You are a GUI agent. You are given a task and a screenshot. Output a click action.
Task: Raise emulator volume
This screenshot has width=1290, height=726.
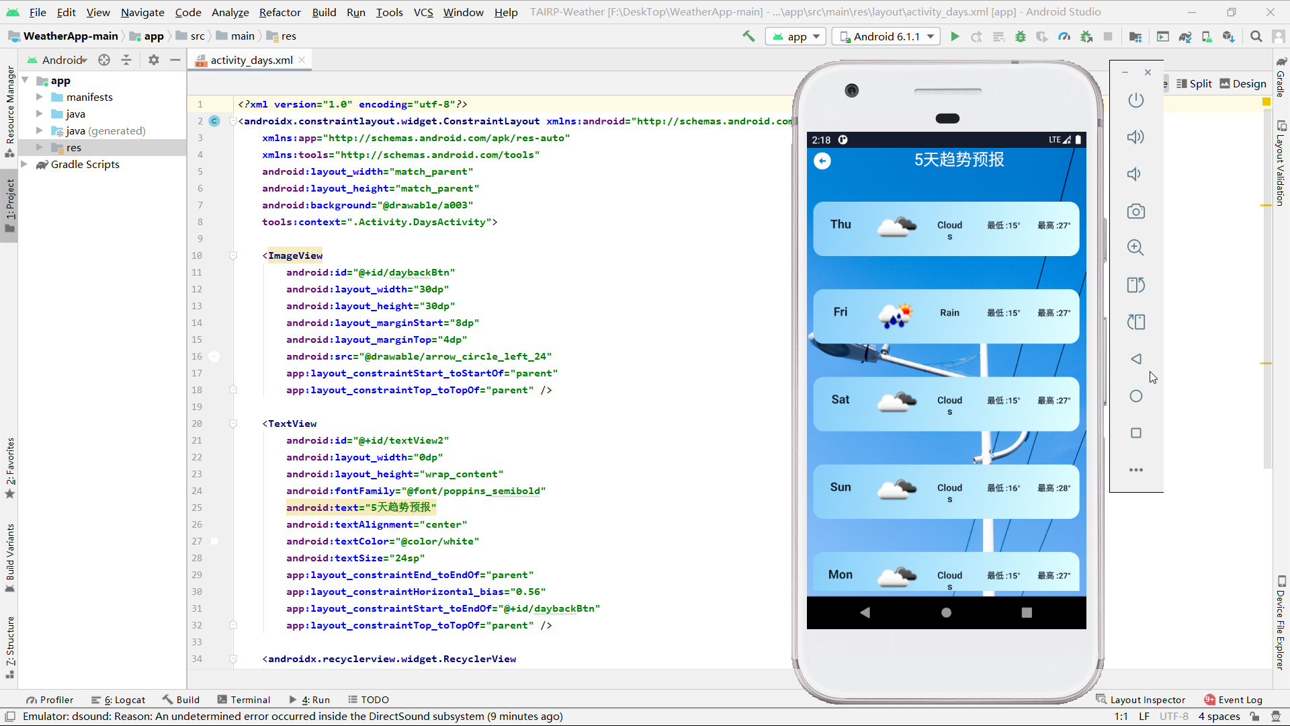1135,137
